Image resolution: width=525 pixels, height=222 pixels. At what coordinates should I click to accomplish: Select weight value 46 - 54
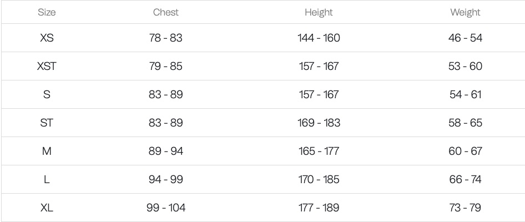click(x=465, y=38)
